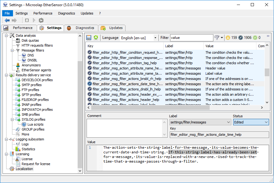Sort the table by the Key column header
274x183 pixels.
point(125,46)
